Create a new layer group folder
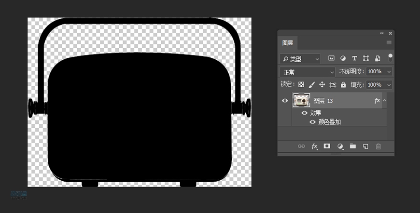Viewport: 420px width, 213px height. coord(353,146)
